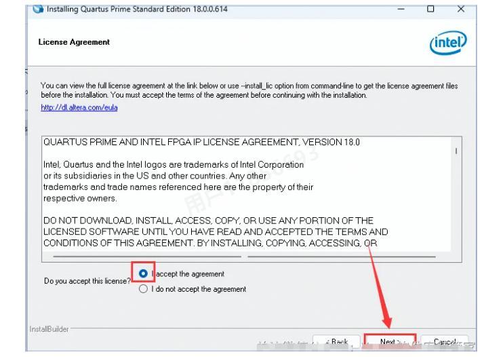Maximize the installer window
Viewport: 503px width, 357px height.
(430, 9)
